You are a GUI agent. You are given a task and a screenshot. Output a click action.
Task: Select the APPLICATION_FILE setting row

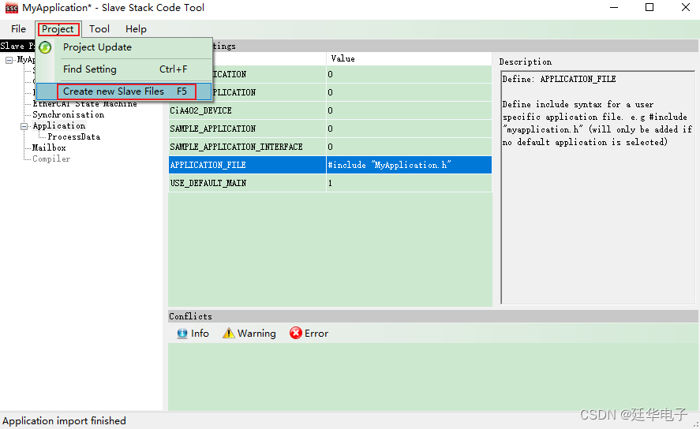331,165
